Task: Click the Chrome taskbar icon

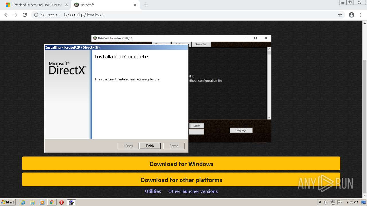Action: (x=52, y=202)
